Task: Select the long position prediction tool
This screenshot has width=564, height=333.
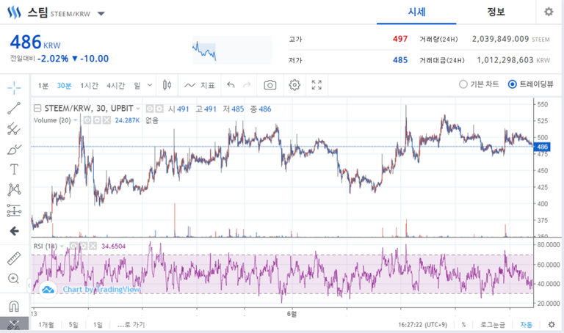Action: tap(14, 211)
